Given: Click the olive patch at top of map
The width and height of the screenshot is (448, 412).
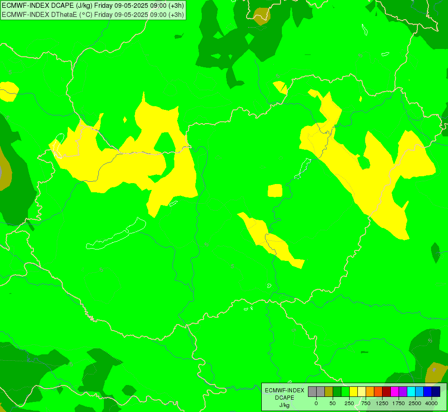Looking at the screenshot, I should tap(262, 16).
